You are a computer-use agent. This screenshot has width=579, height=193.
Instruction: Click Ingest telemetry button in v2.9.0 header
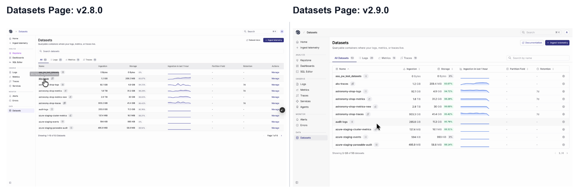557,43
